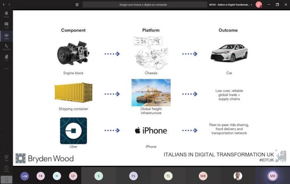Select the LF participant avatar
The height and width of the screenshot is (184, 290).
[x=73, y=176]
